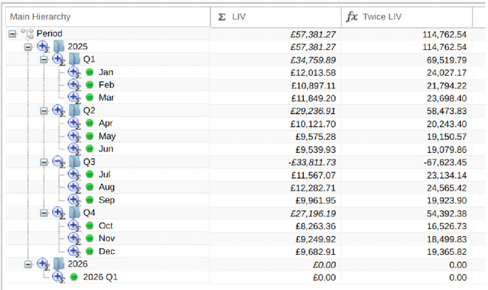488x290 pixels.
Task: Click the plus-sigma icon next to Jan
Action: coord(74,72)
